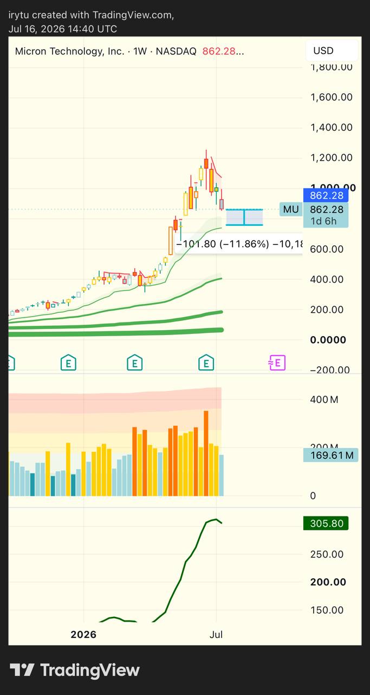This screenshot has height=695, width=370.
Task: Open the 1W interval in chart header
Action: tap(140, 52)
